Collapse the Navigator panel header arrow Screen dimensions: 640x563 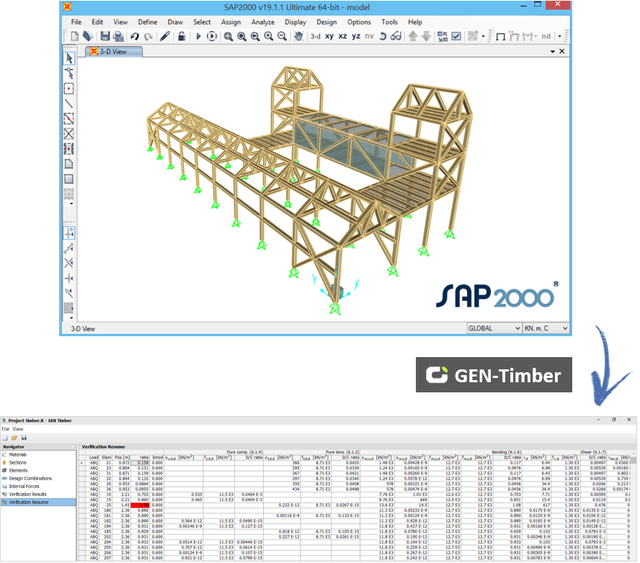73,447
